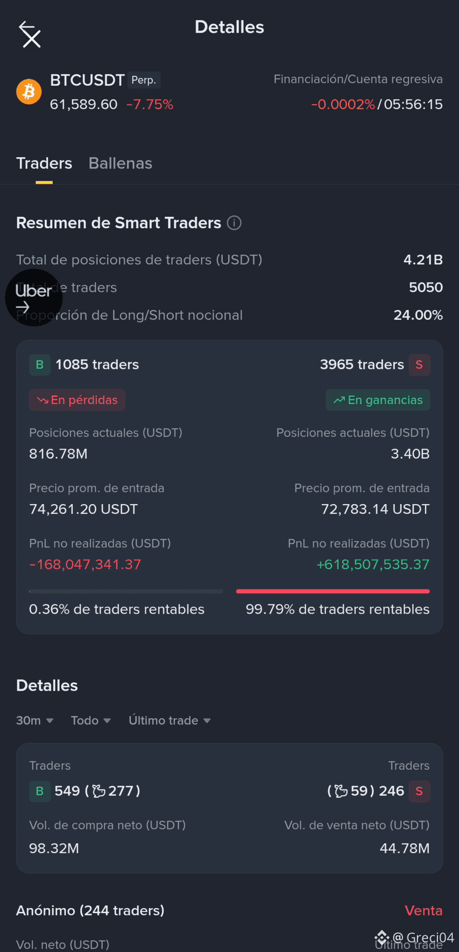Viewport: 459px width, 952px height.
Task: Tap the Perp. tag next to BTCUSDT
Action: click(x=144, y=80)
